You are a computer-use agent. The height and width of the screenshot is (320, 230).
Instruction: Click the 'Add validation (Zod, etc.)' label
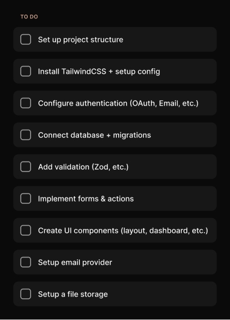point(83,167)
